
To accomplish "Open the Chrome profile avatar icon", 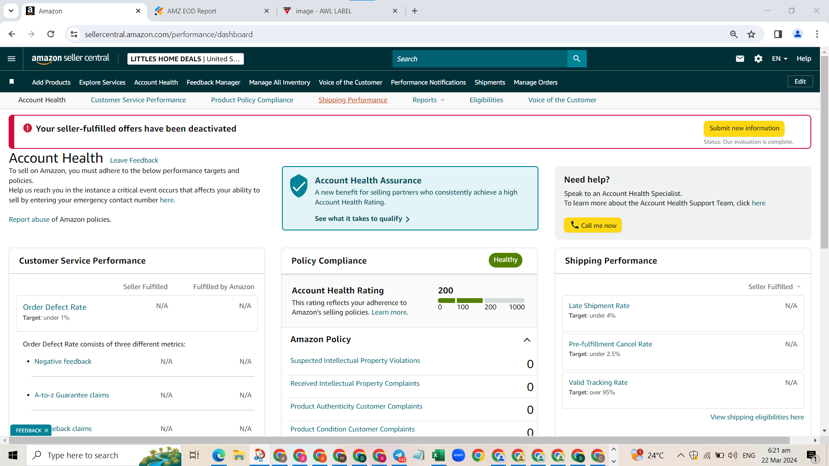I will click(x=797, y=34).
